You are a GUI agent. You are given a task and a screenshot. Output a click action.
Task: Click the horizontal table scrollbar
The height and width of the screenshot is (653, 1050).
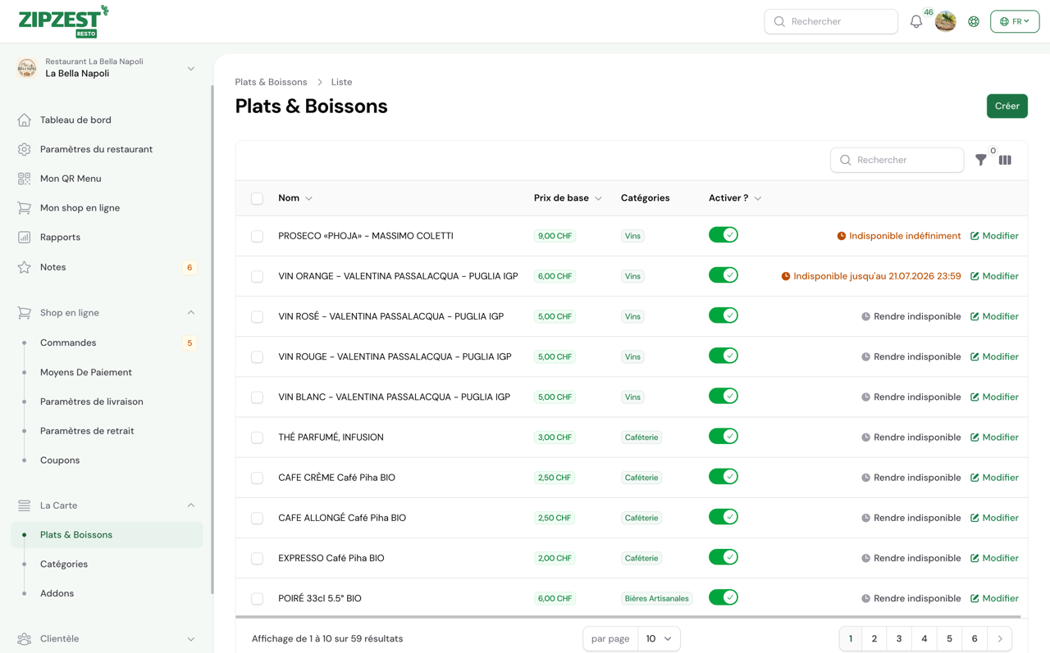(628, 617)
